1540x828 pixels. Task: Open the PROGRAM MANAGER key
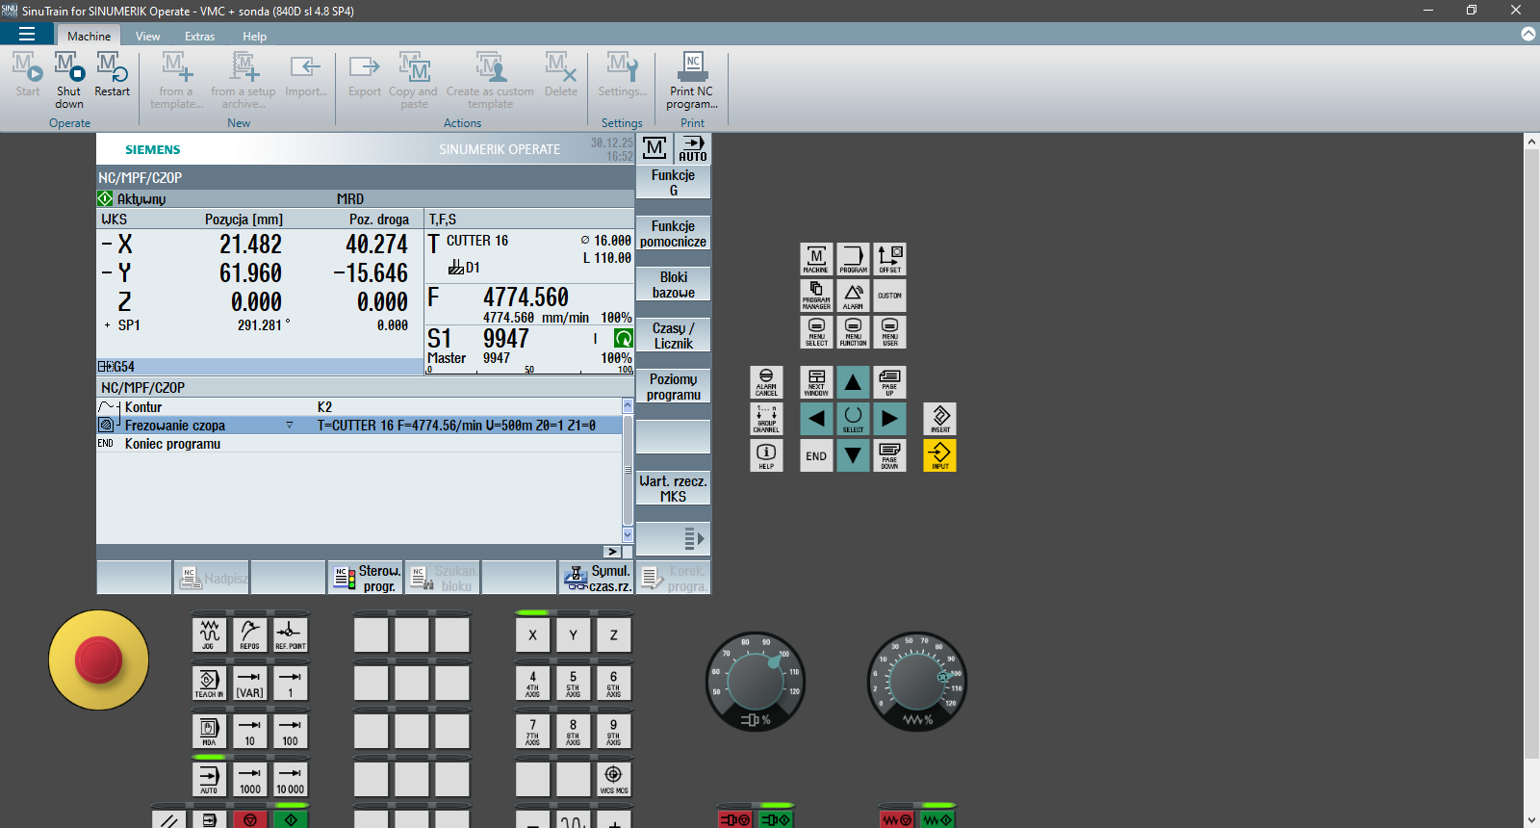816,296
